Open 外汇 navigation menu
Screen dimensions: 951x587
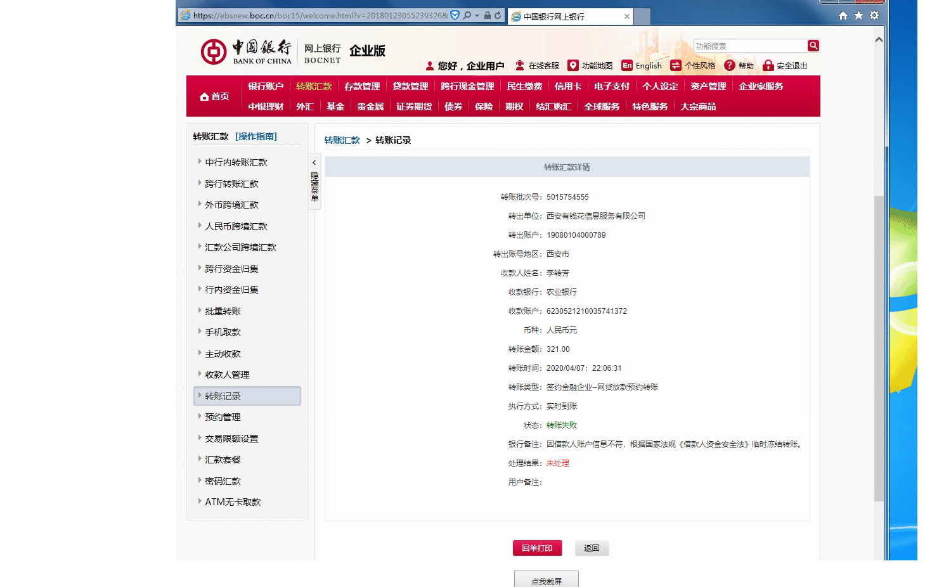point(305,106)
